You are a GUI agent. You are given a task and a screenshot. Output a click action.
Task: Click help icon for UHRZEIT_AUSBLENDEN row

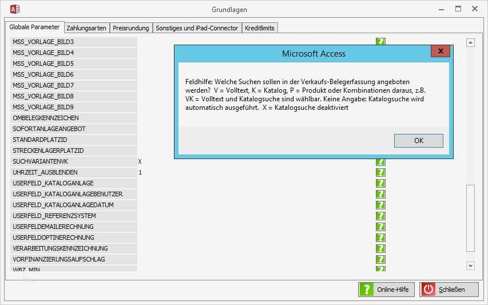(x=380, y=172)
